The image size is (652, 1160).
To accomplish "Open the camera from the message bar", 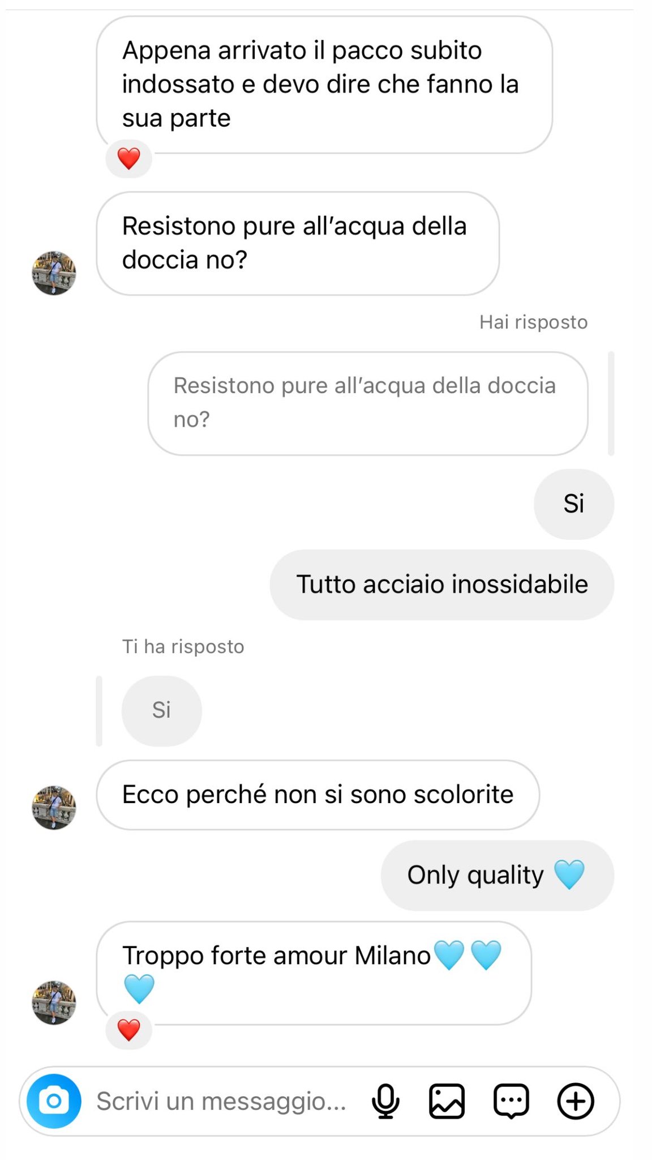I will tap(54, 1101).
